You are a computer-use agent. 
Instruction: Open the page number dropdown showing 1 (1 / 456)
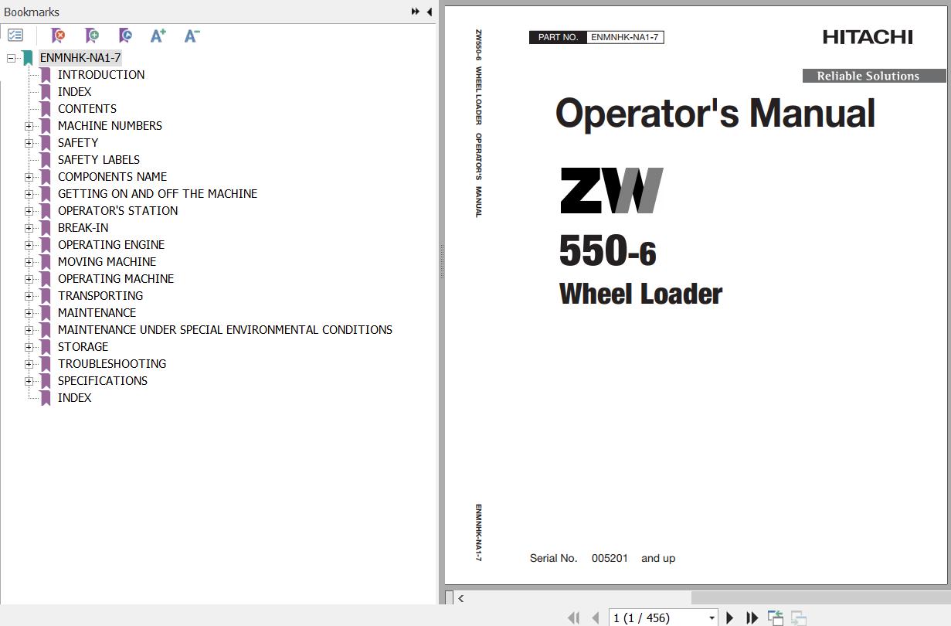tap(712, 617)
